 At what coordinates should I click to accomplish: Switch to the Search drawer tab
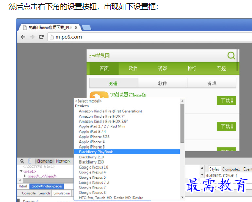click(x=44, y=193)
